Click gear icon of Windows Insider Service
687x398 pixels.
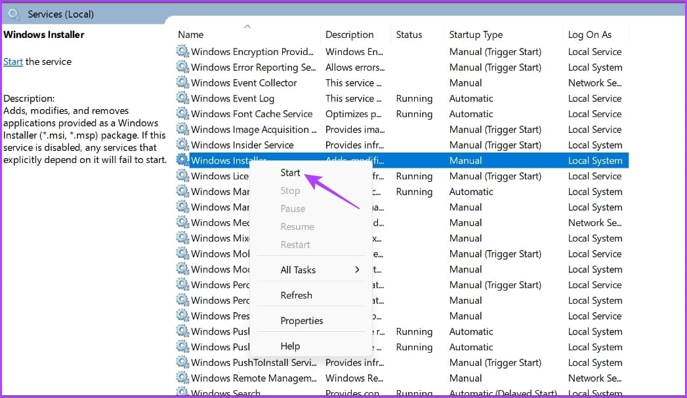[x=182, y=145]
